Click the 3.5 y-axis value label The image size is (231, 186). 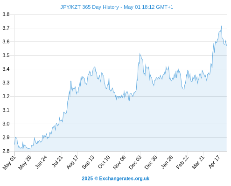click(x=6, y=55)
